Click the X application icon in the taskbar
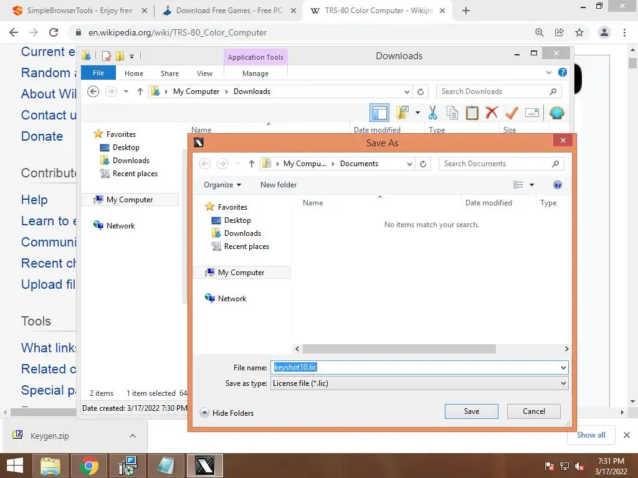The width and height of the screenshot is (638, 478). [x=204, y=466]
